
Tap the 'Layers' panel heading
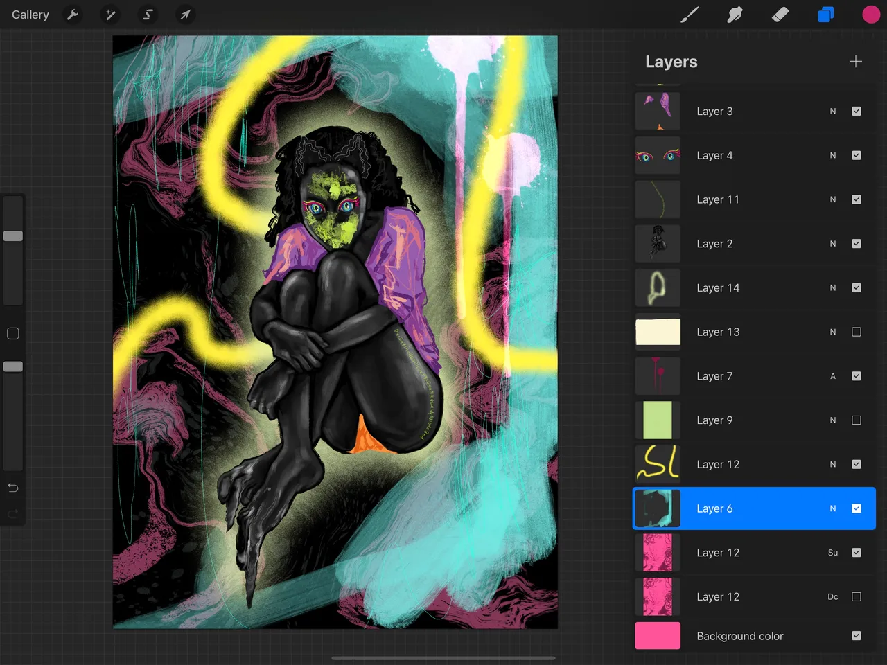(x=671, y=62)
